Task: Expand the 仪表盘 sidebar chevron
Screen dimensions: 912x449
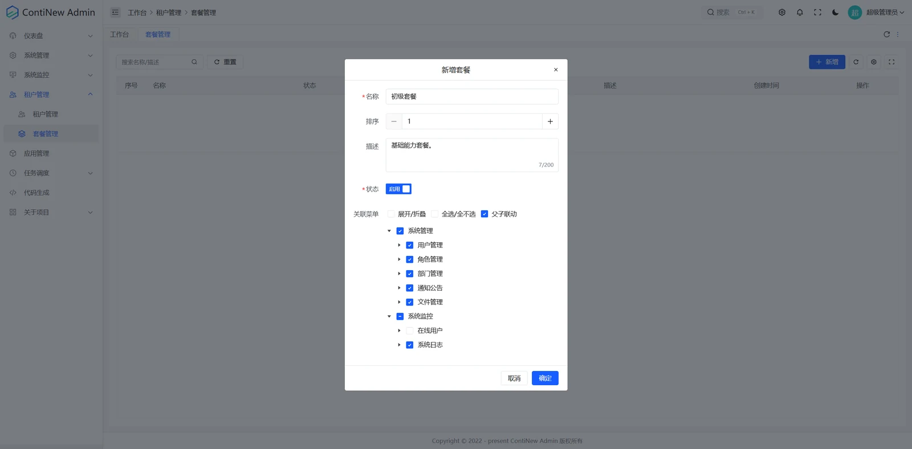Action: tap(90, 36)
